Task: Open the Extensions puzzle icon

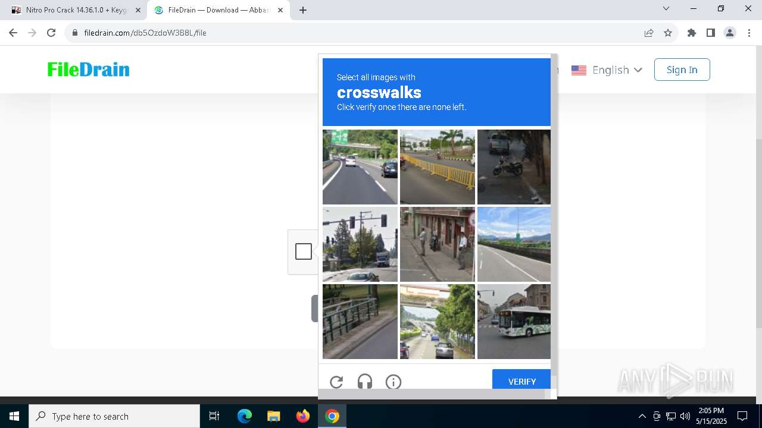Action: [692, 33]
